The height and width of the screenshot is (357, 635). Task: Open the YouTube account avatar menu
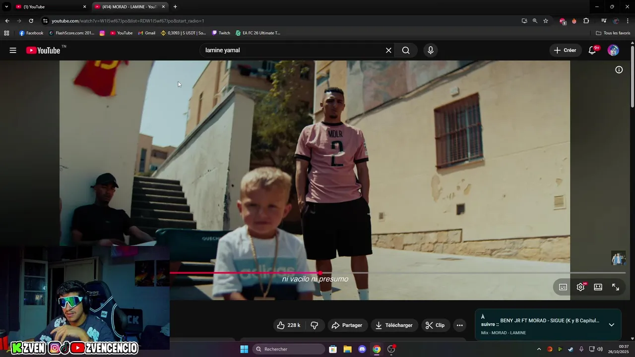(x=613, y=50)
